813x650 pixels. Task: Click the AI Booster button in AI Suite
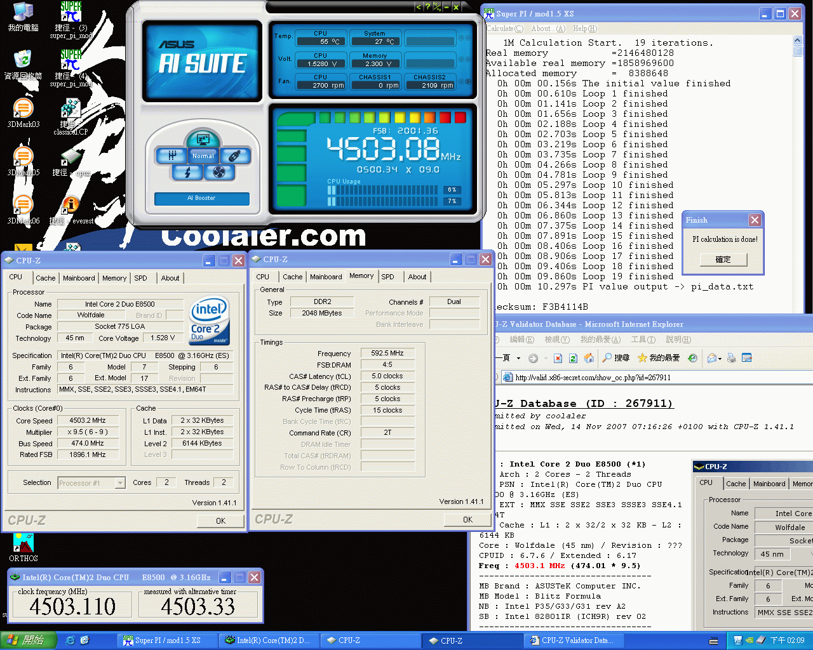201,198
